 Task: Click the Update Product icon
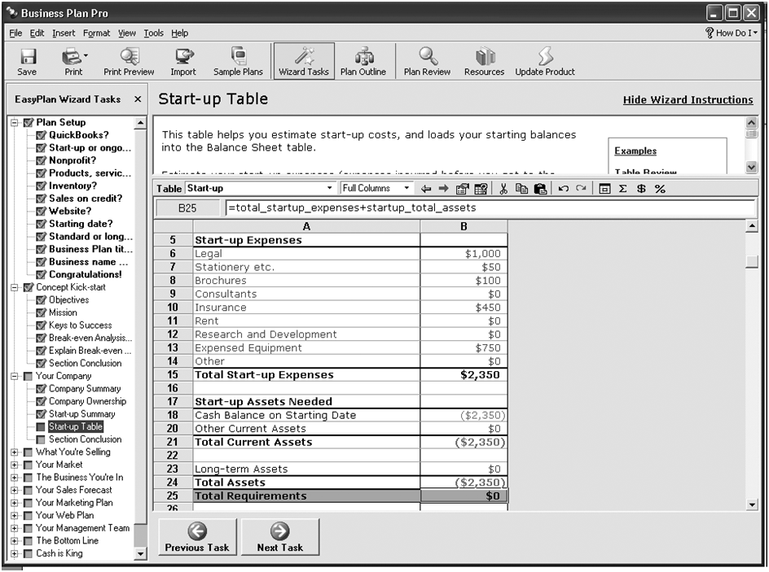pyautogui.click(x=545, y=61)
